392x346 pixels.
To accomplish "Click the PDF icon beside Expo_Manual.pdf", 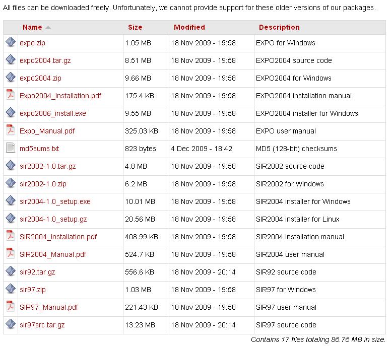I will [11, 130].
